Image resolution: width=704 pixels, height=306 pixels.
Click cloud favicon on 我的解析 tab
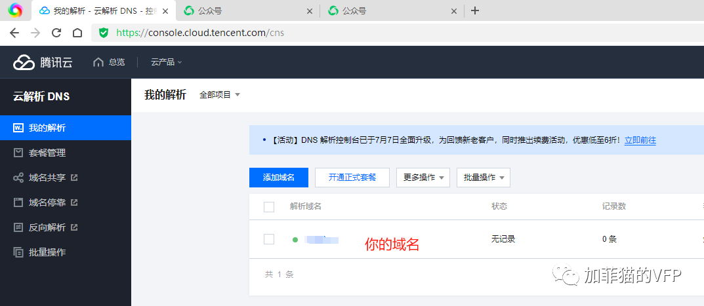point(45,10)
